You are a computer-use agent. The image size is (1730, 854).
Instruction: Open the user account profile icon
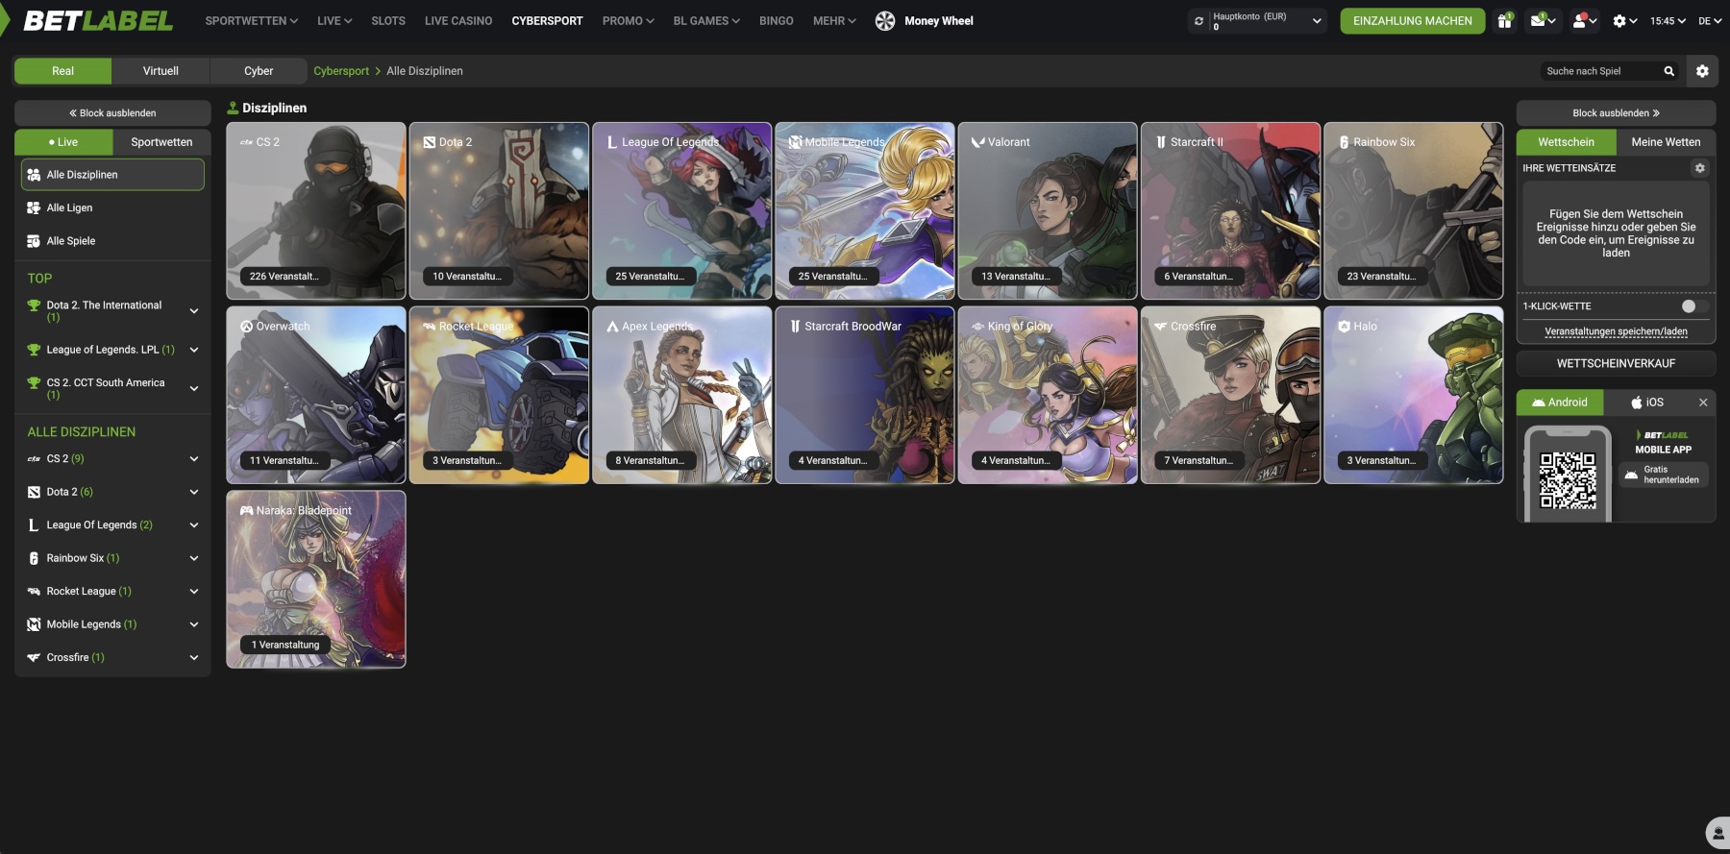pyautogui.click(x=1579, y=21)
